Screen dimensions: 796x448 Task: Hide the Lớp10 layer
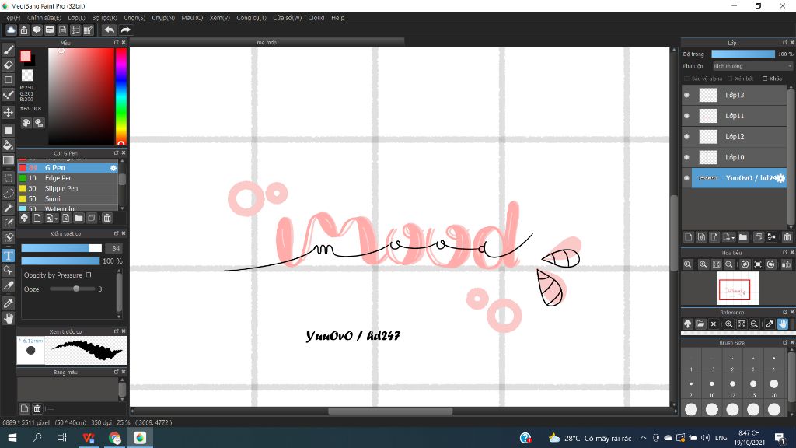(x=686, y=157)
